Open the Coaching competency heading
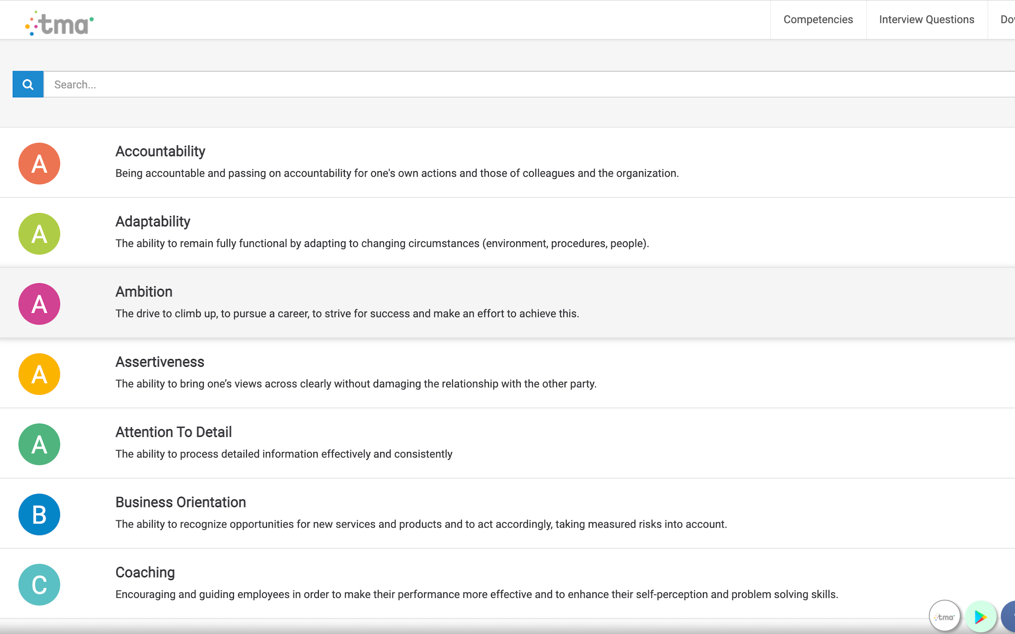 (x=145, y=572)
